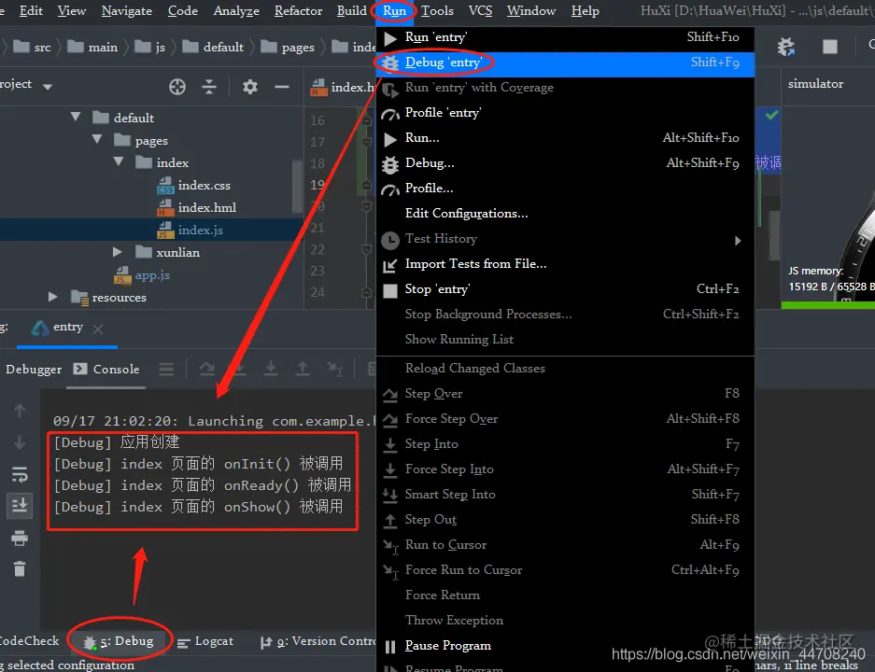Expand the xunlian folder
This screenshot has width=875, height=672.
117,252
